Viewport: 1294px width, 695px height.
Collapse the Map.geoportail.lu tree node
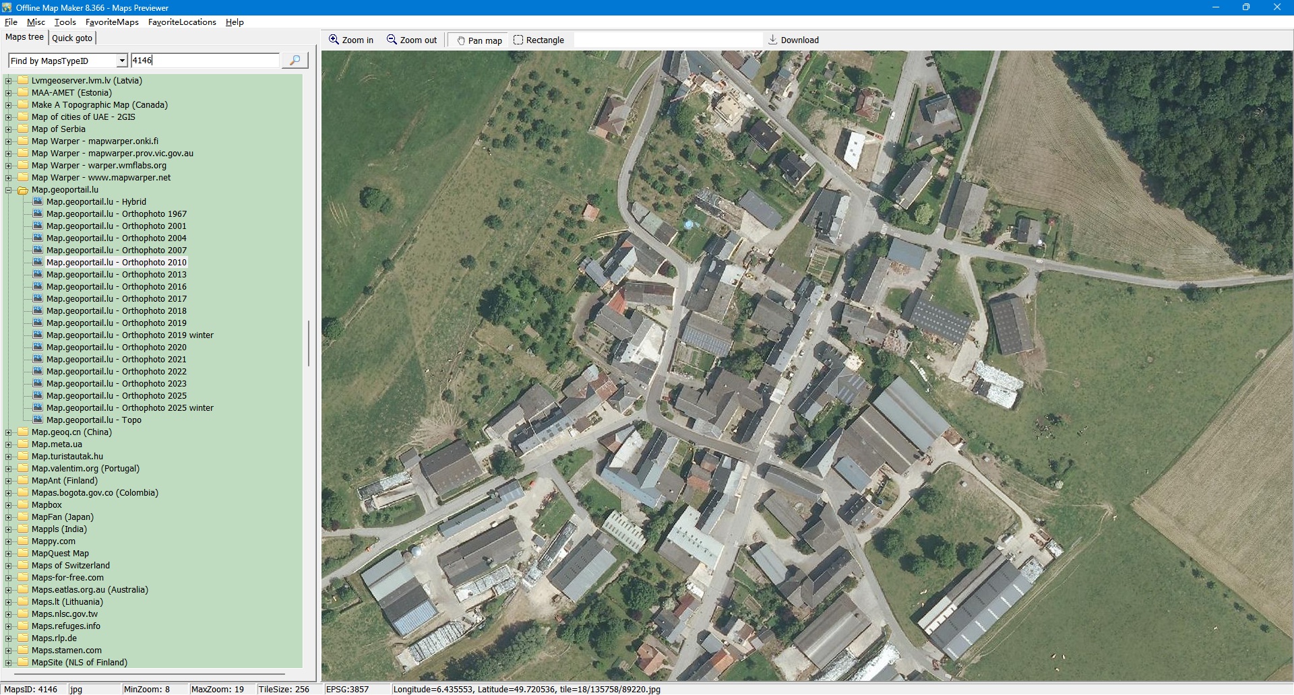[x=9, y=190]
